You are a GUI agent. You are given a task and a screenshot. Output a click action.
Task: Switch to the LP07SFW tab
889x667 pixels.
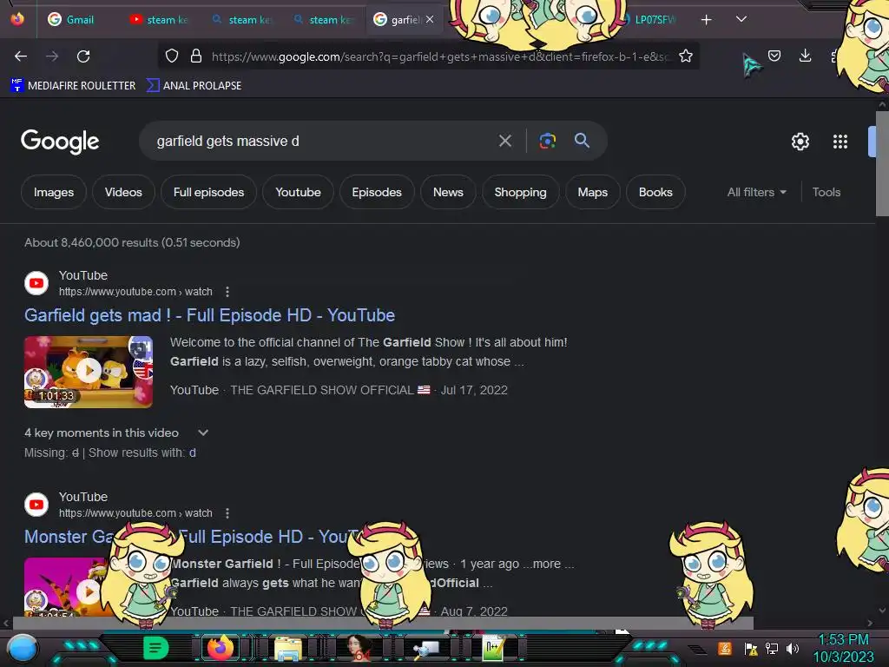[655, 20]
